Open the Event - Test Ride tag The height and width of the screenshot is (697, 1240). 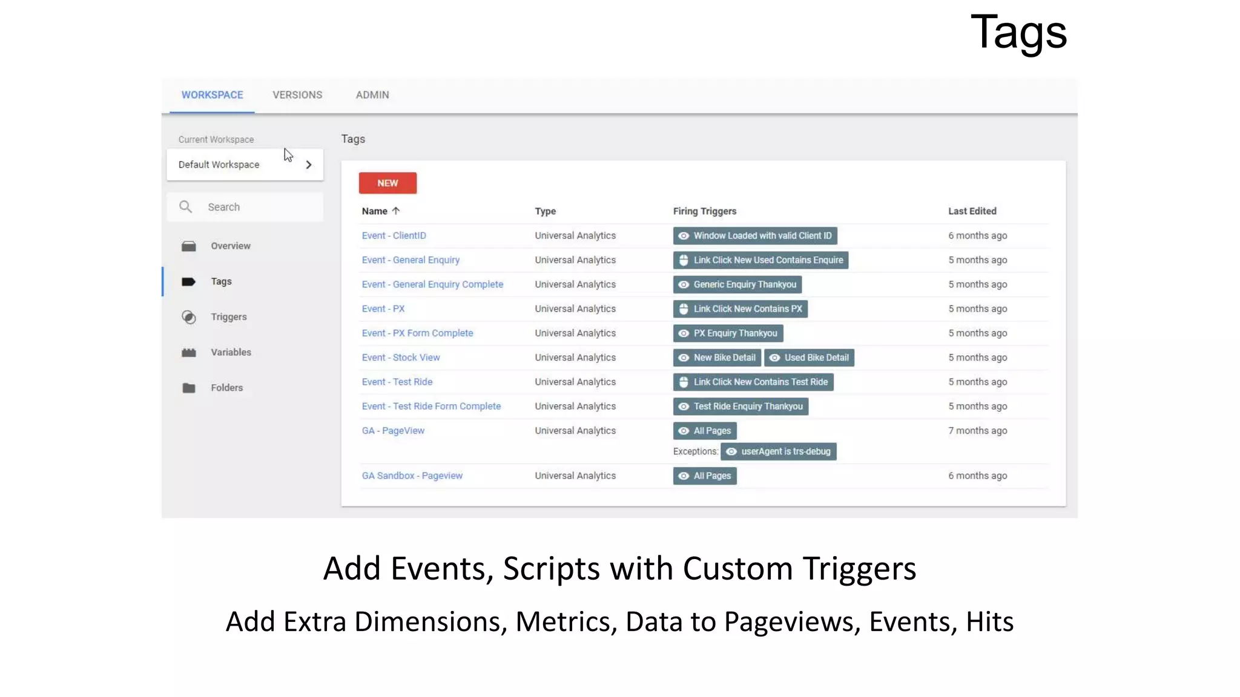(x=397, y=382)
